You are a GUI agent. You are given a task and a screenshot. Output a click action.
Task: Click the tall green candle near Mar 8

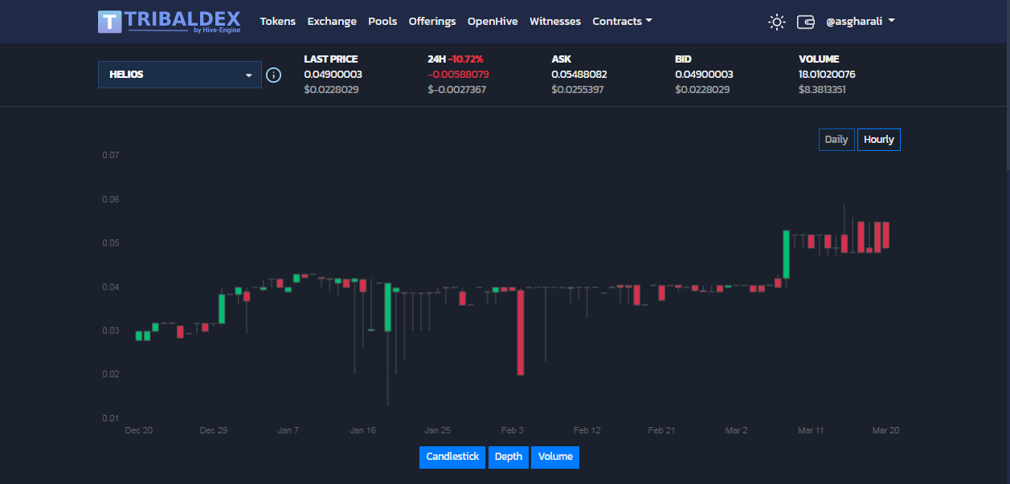click(786, 254)
